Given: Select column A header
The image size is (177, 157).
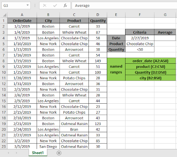Looking at the screenshot, I should [x=22, y=15].
